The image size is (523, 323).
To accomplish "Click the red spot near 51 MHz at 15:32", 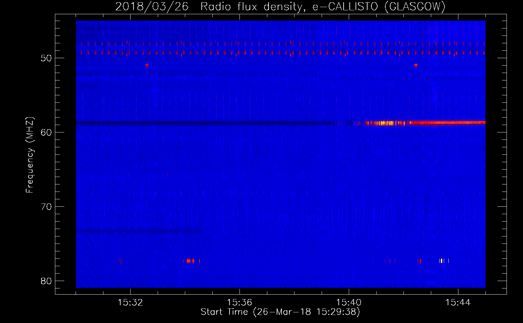I will 147,65.
